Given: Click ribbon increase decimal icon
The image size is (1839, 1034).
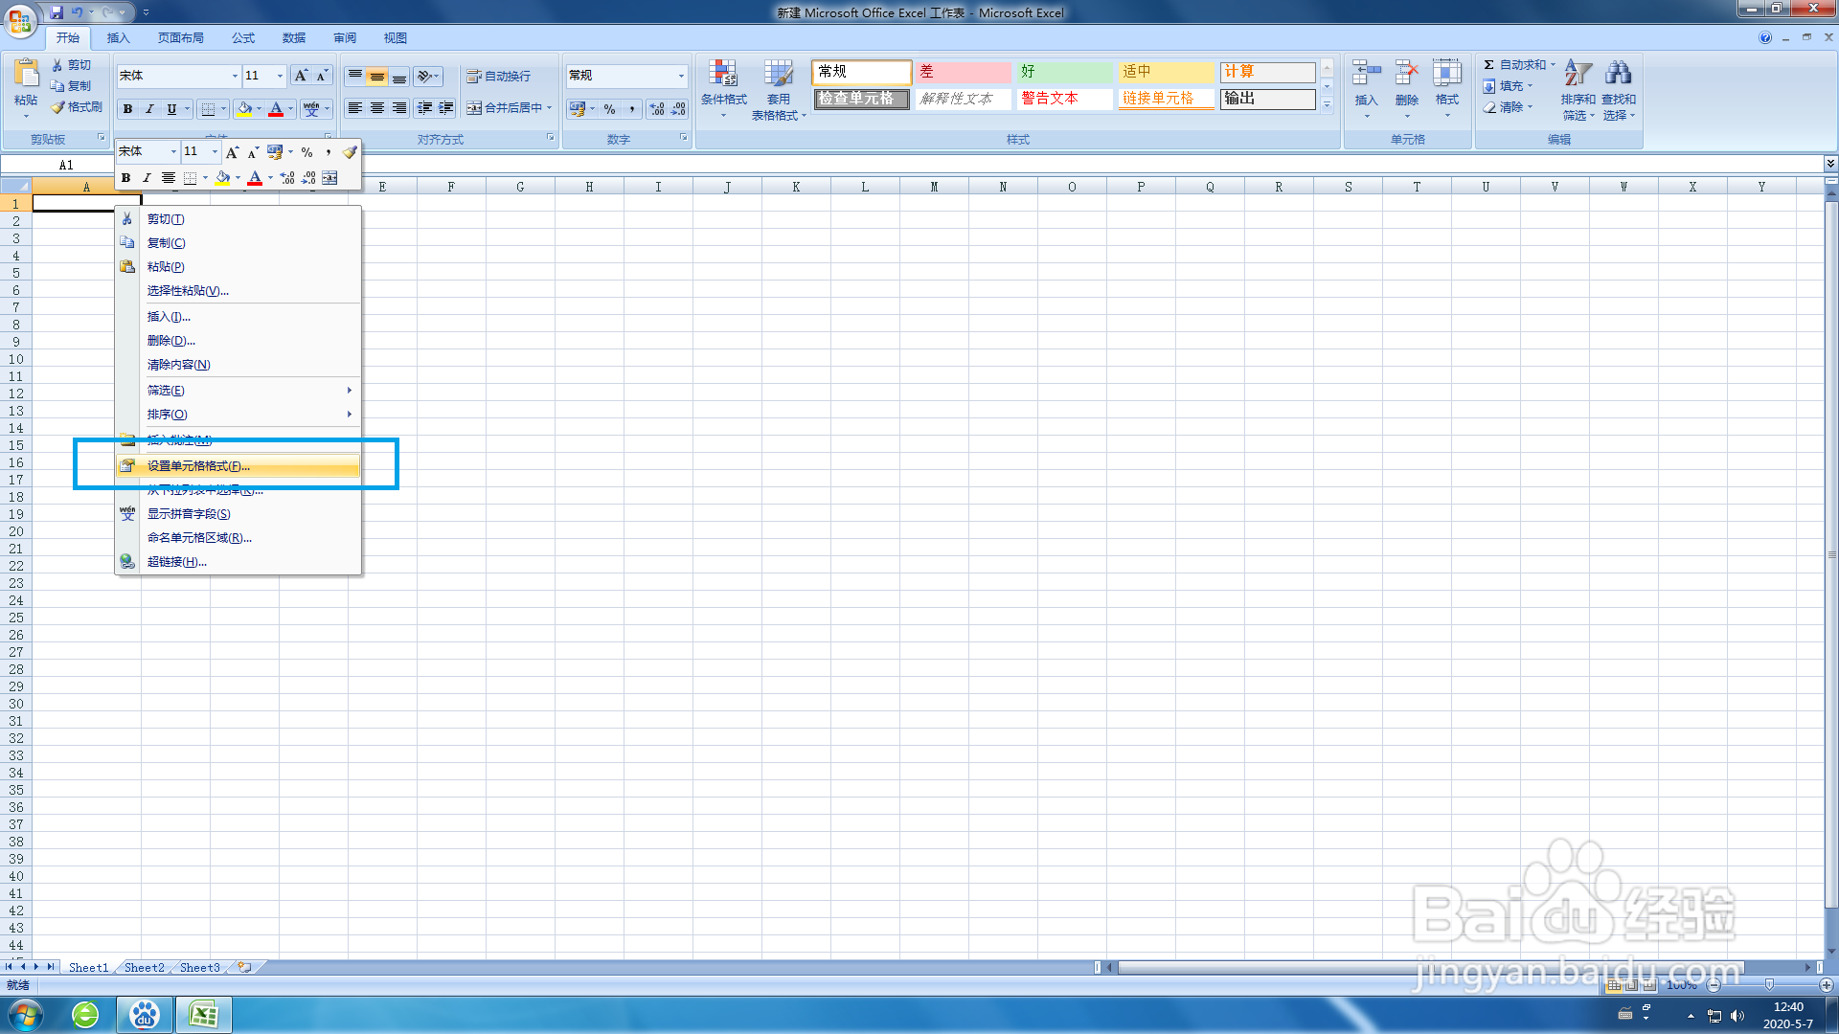Looking at the screenshot, I should 657,109.
